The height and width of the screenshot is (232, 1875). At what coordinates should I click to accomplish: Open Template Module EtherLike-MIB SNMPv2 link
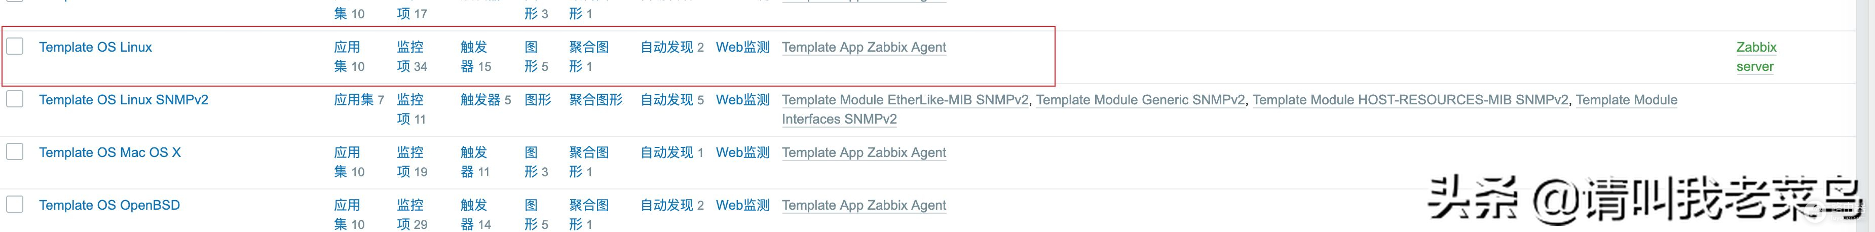(905, 100)
